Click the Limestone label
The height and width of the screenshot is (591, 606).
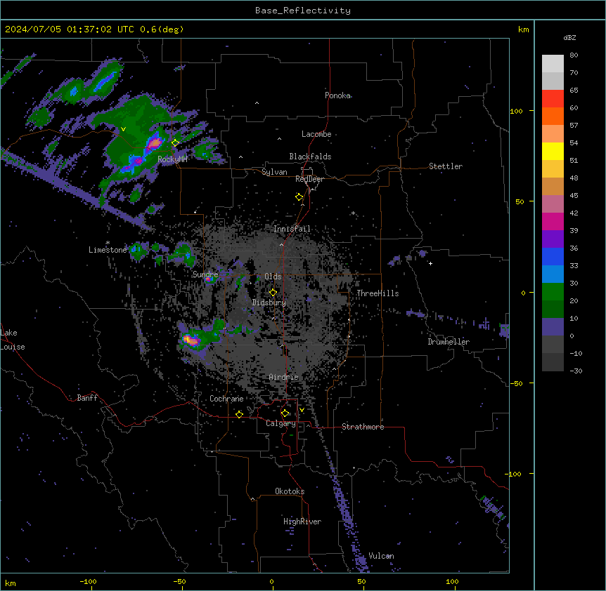pos(108,250)
